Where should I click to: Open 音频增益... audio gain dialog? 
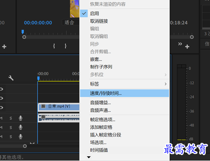125,103
